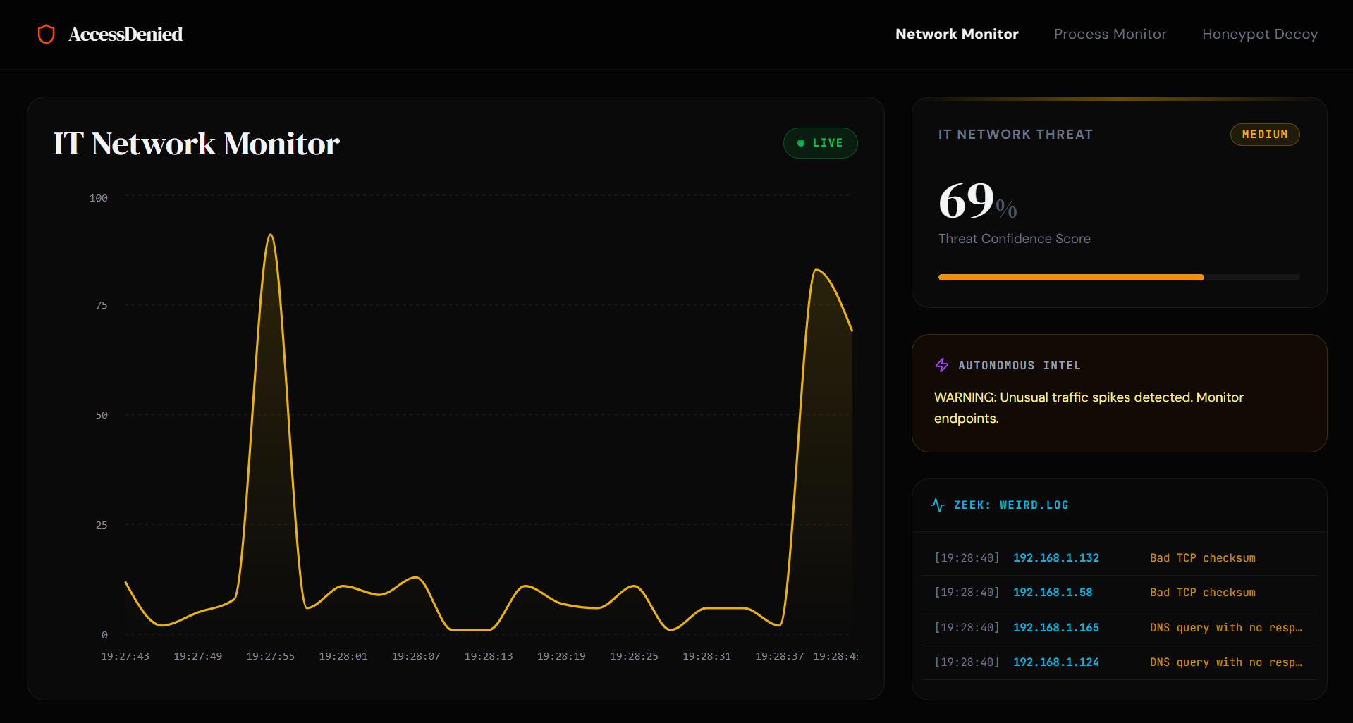Select IP address 192.168.1.165
The height and width of the screenshot is (723, 1353).
(1056, 627)
